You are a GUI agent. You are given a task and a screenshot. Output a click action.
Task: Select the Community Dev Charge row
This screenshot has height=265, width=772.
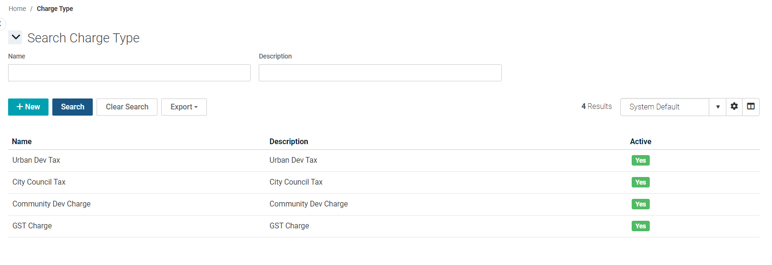tap(51, 204)
